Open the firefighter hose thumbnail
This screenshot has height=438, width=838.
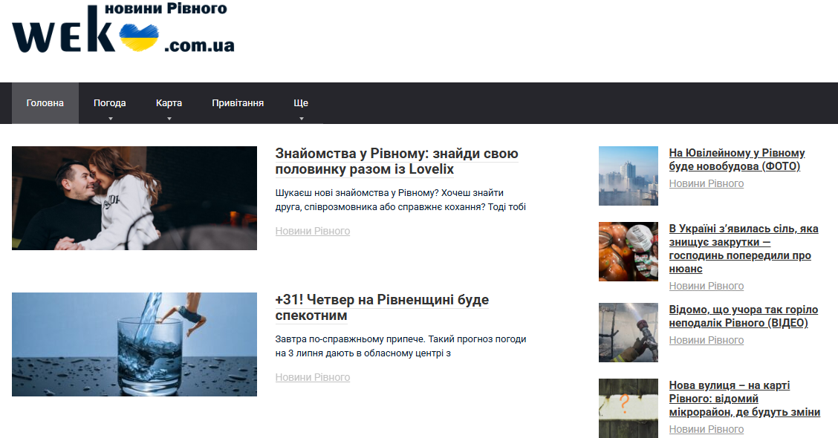point(628,333)
